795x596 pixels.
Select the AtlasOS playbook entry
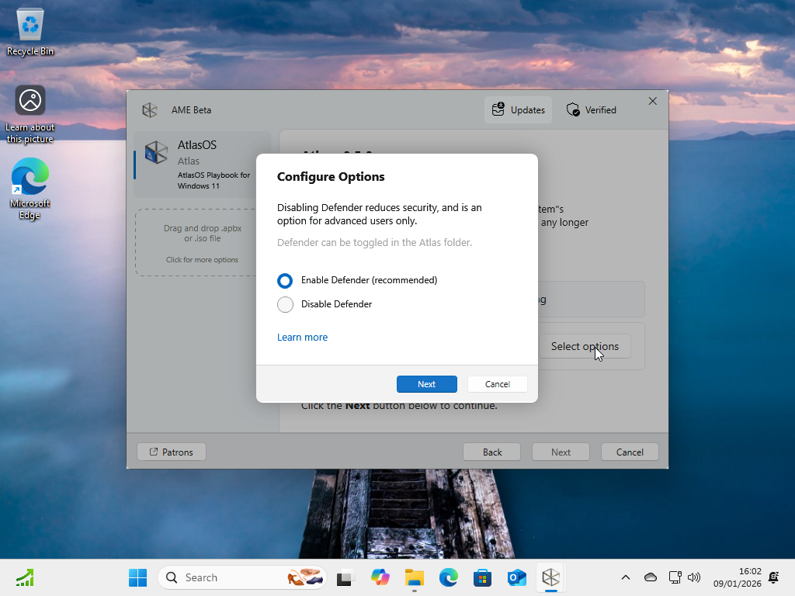[203, 165]
